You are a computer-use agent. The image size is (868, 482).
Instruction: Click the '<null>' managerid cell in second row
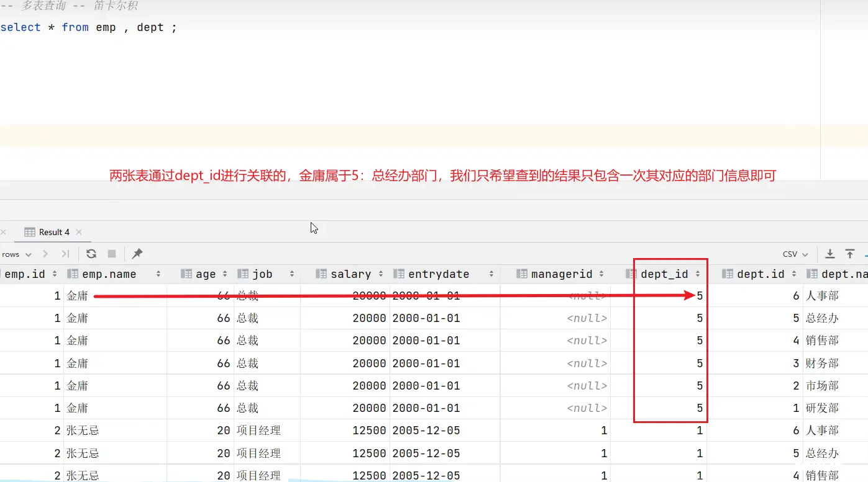click(587, 318)
